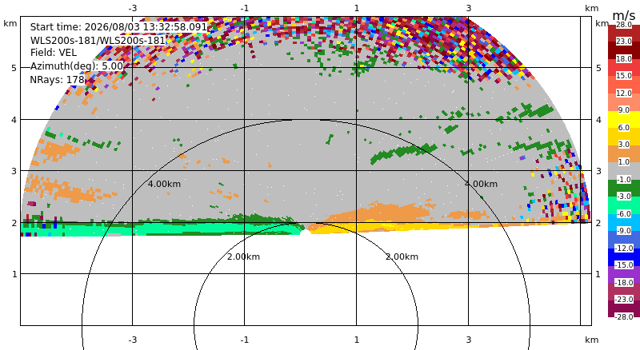Select the cyan-green -6.0 m/s color band
This screenshot has height=350, width=640.
pyautogui.click(x=624, y=205)
